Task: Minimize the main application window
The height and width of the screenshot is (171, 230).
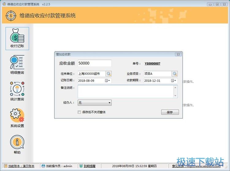Action: pyautogui.click(x=210, y=4)
